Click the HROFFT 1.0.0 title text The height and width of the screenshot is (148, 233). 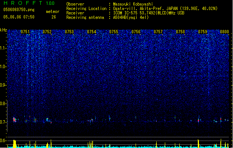tap(29, 3)
